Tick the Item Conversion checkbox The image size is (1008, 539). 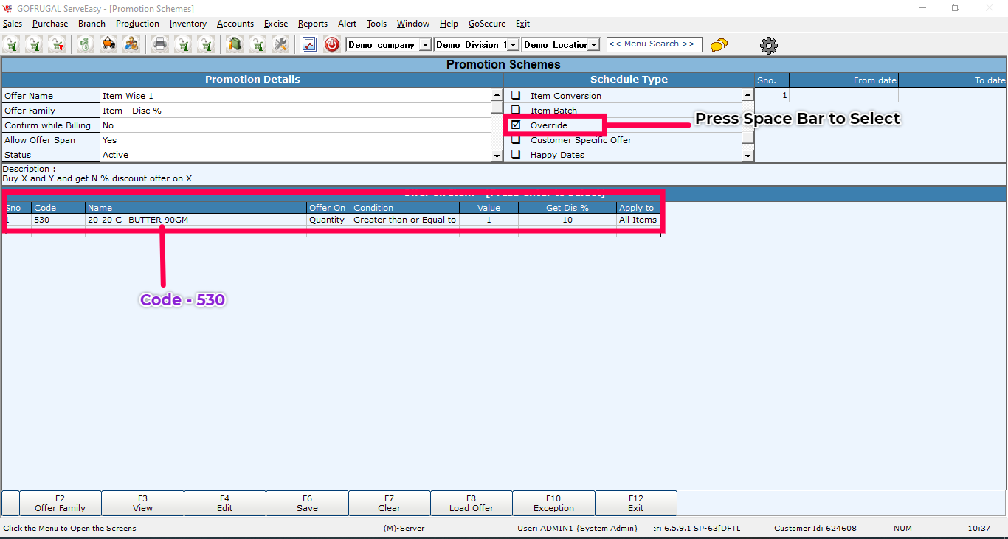pos(516,95)
